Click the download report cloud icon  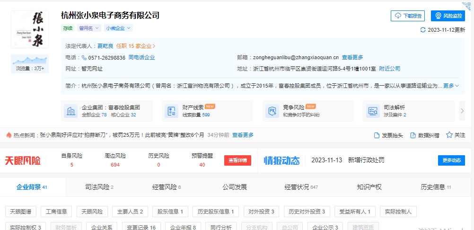click(398, 16)
